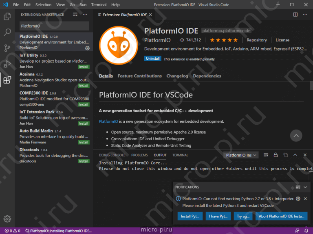This screenshot has width=313, height=234.
Task: Open the Python notification settings gear
Action: 298,199
